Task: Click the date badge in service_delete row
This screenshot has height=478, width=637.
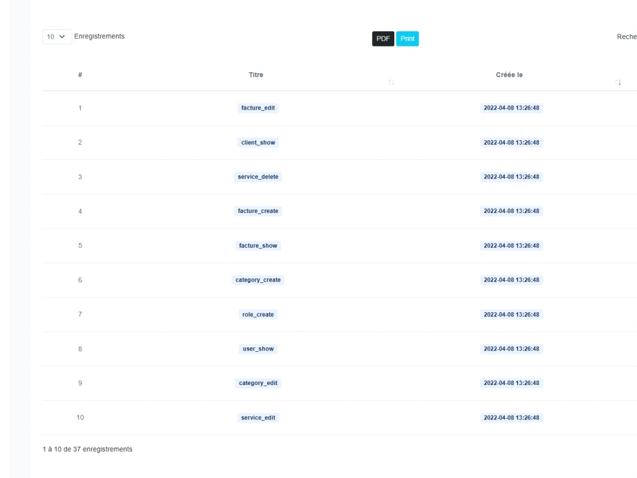Action: pyautogui.click(x=511, y=177)
